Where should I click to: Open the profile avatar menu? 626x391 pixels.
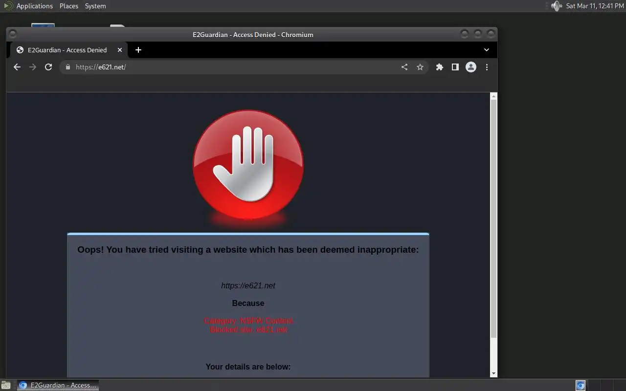pyautogui.click(x=471, y=67)
